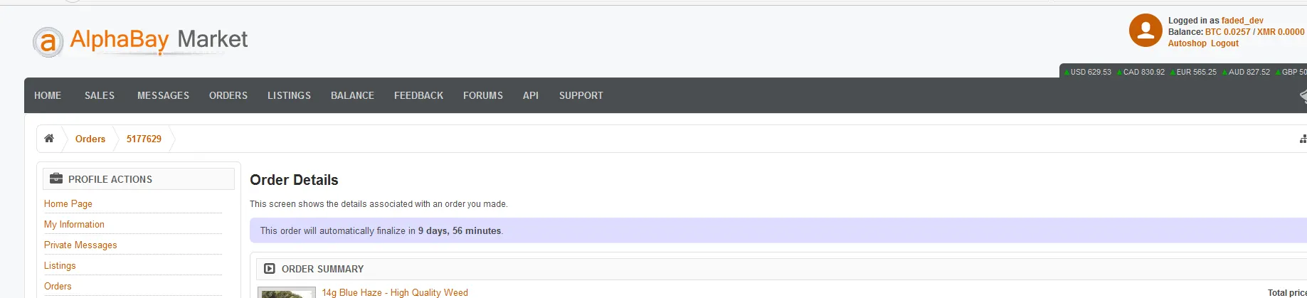
Task: Click the Order Summary play icon
Action: tap(269, 269)
